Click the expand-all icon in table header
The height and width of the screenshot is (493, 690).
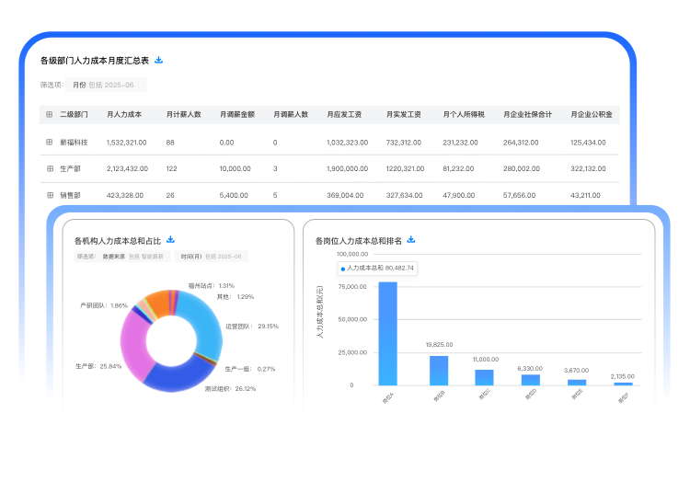pos(50,115)
